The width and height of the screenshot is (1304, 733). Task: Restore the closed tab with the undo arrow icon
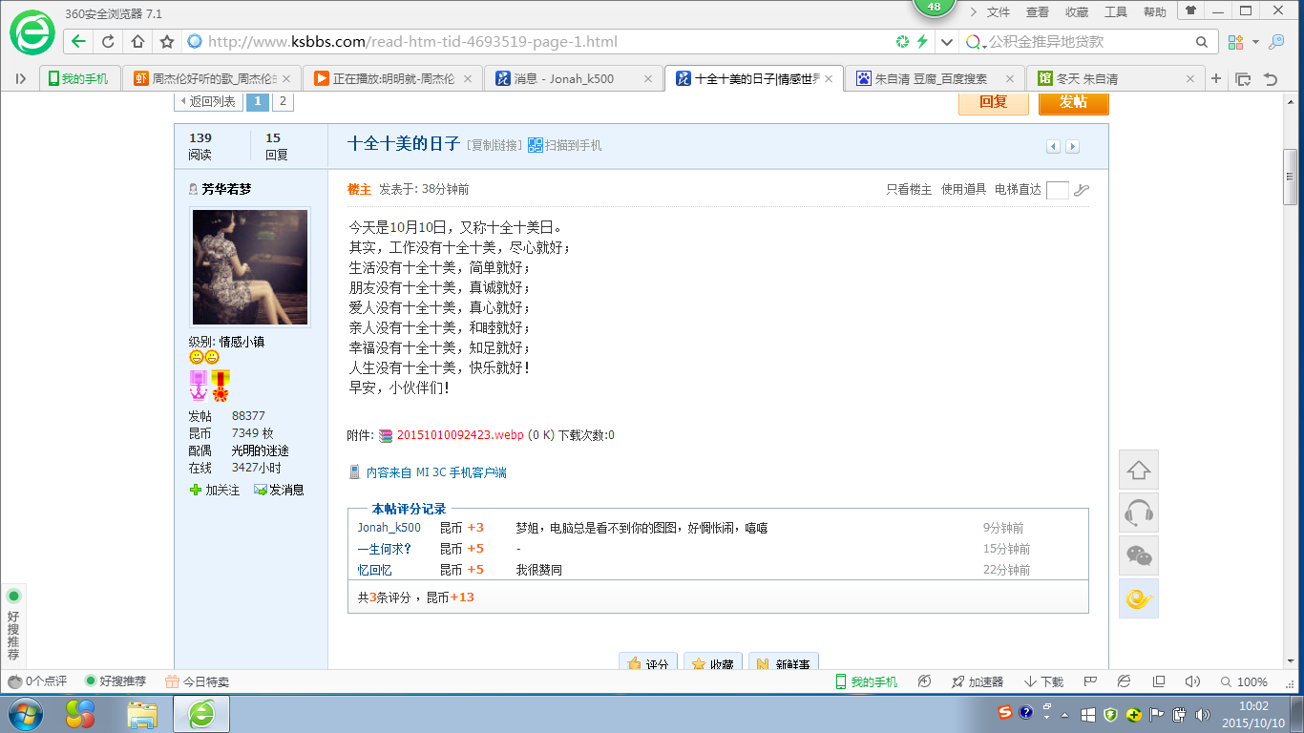1270,79
